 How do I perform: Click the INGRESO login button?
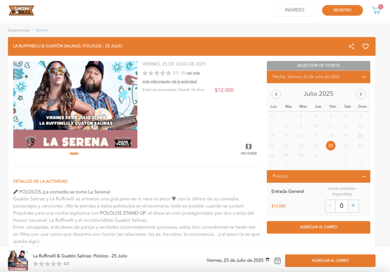[x=294, y=10]
